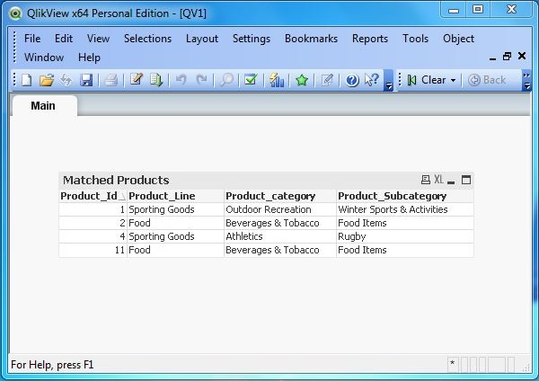
Task: Maximize the Matched Products table object
Action: [x=466, y=180]
